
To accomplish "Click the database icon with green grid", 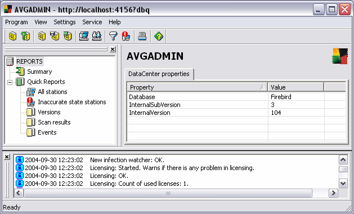I will tap(68, 36).
